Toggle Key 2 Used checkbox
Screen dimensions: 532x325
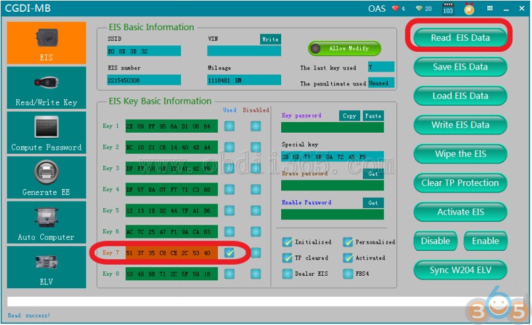tap(229, 147)
